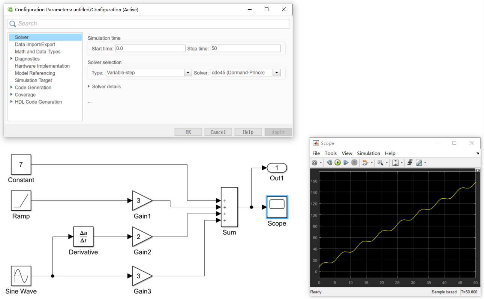Open the Simulation menu in Scope
Image resolution: width=484 pixels, height=299 pixels.
coord(369,153)
